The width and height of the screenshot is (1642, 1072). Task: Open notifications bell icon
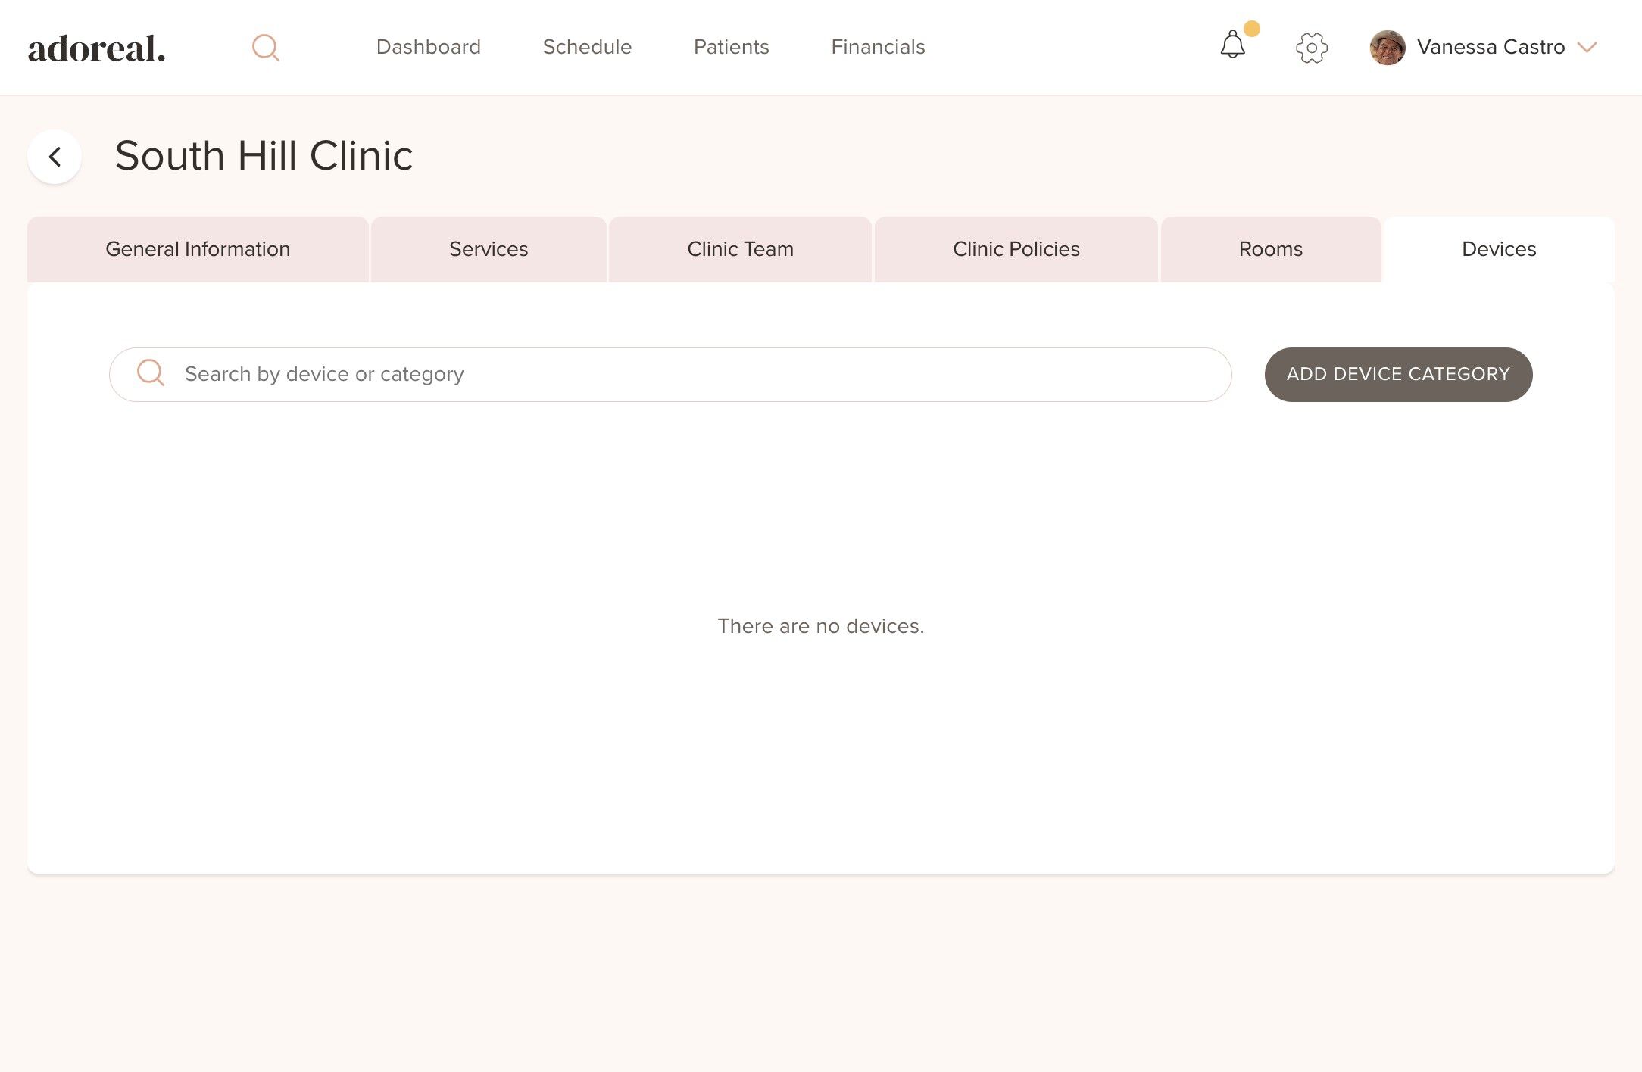pos(1232,45)
